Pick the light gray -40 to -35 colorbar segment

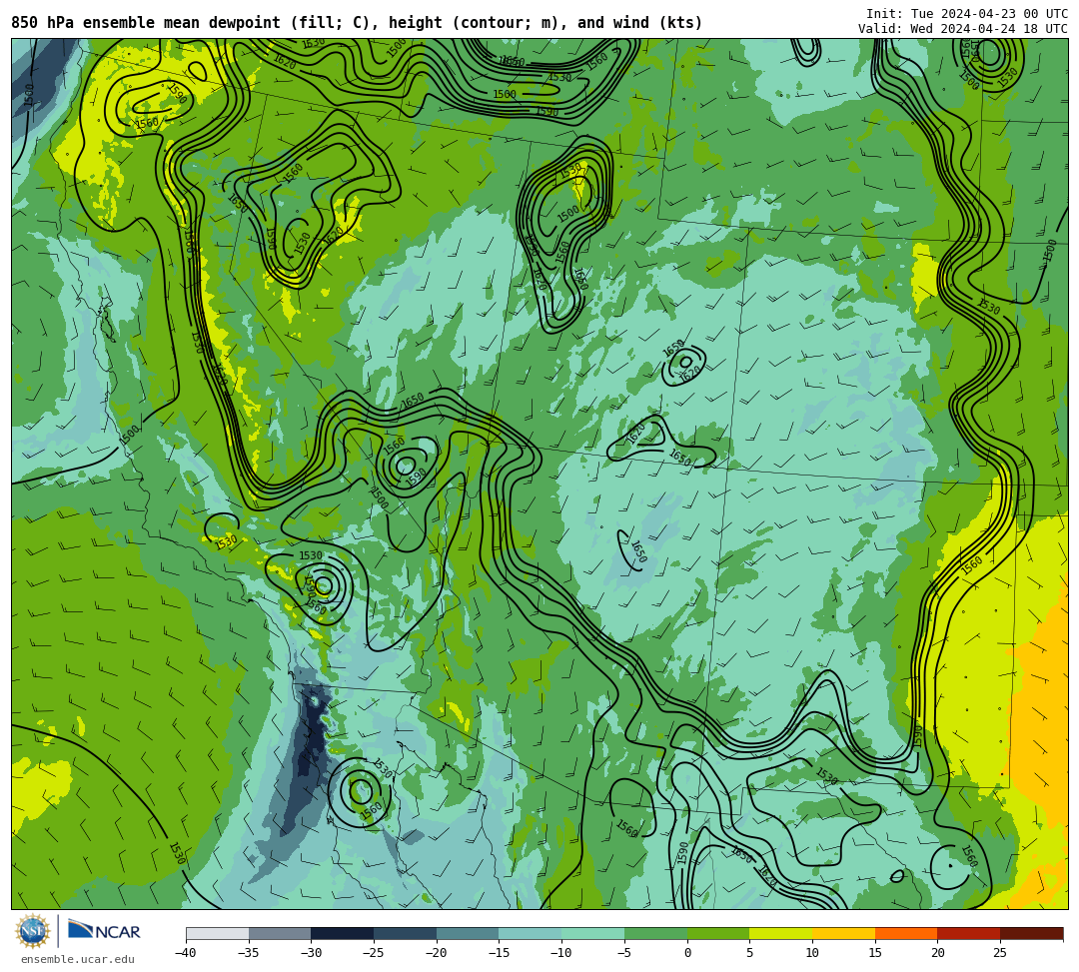[217, 933]
